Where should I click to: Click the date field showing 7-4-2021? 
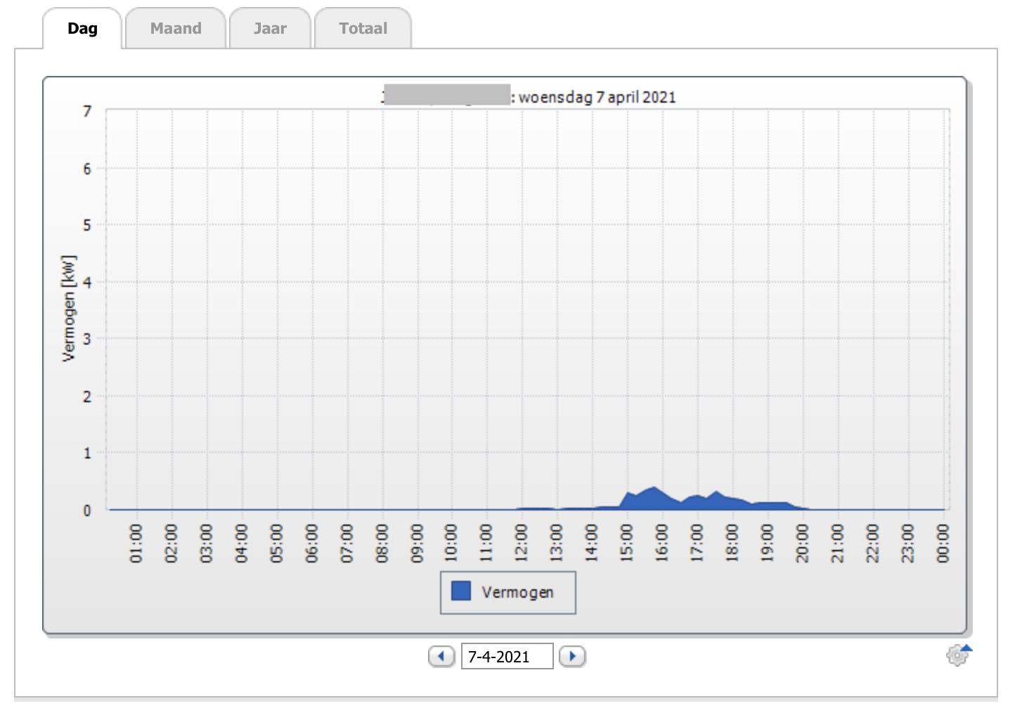tap(506, 656)
